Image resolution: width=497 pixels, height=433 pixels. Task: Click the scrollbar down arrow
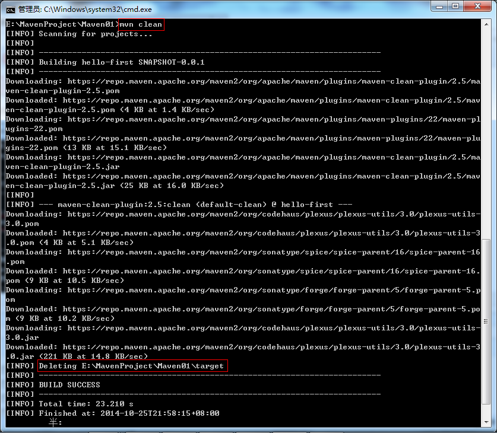(486, 422)
